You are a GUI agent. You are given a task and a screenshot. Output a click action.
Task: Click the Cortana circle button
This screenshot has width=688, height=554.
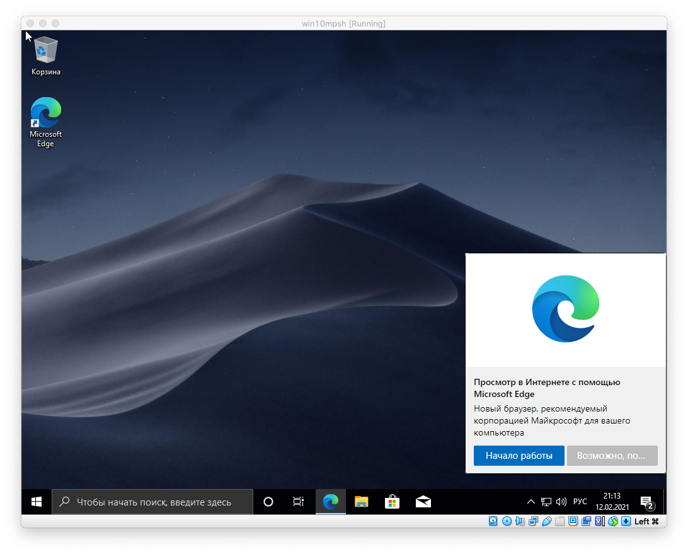click(268, 502)
